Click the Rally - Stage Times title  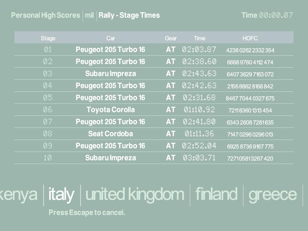coord(129,15)
